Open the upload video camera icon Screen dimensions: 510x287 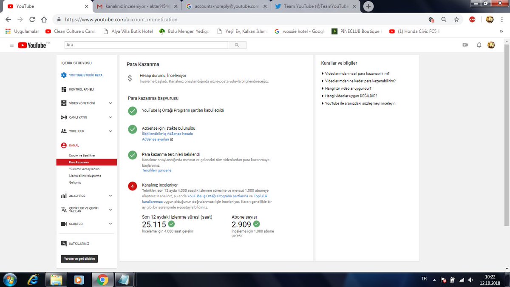click(465, 45)
